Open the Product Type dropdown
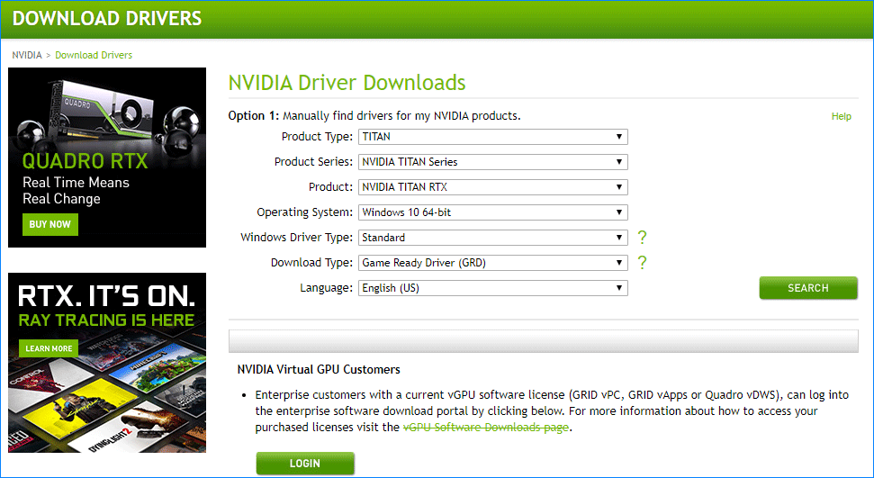The height and width of the screenshot is (478, 874). coord(492,137)
